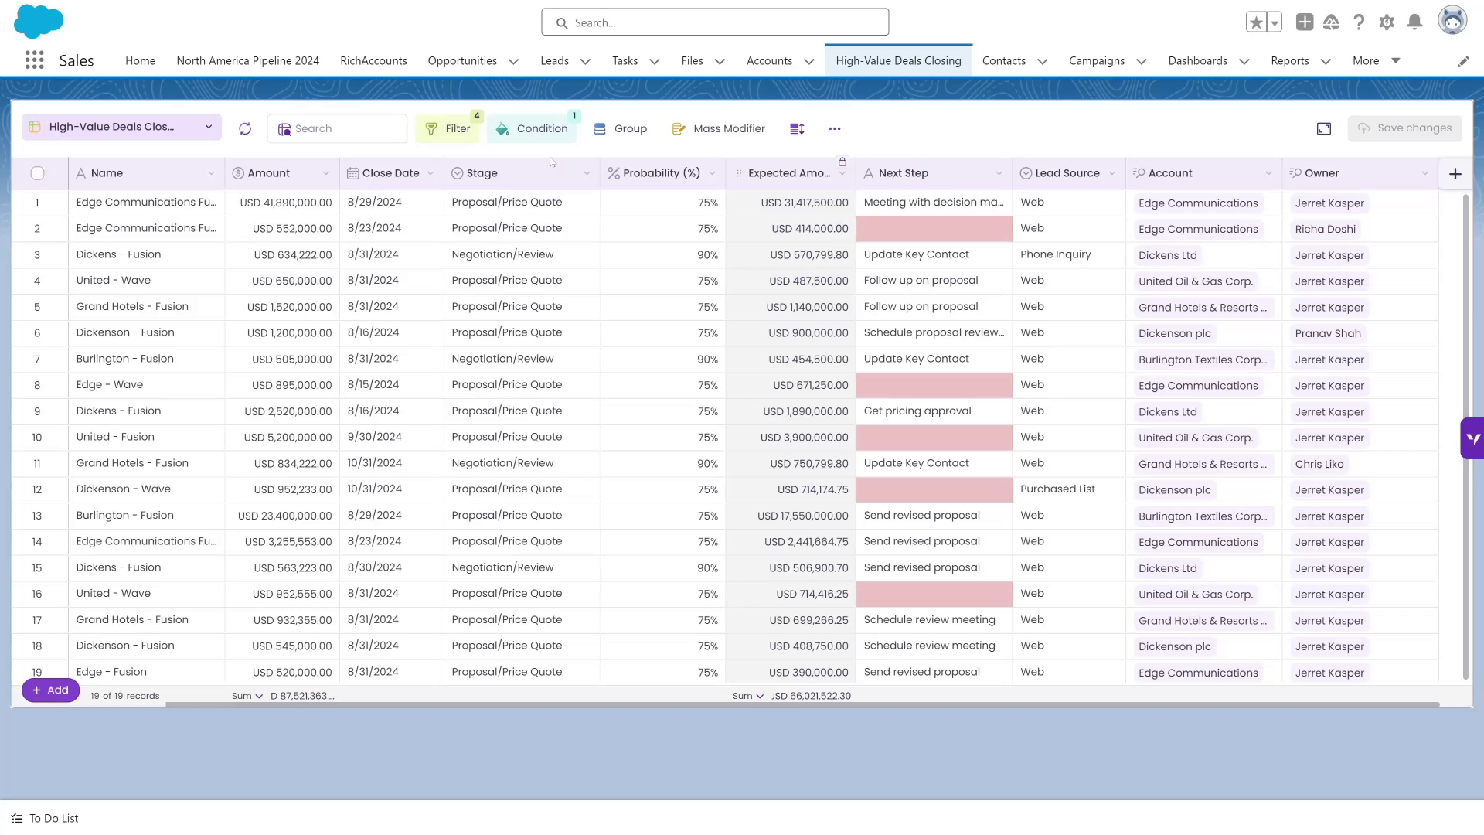1484x835 pixels.
Task: Add a new column with plus icon
Action: (x=1455, y=173)
